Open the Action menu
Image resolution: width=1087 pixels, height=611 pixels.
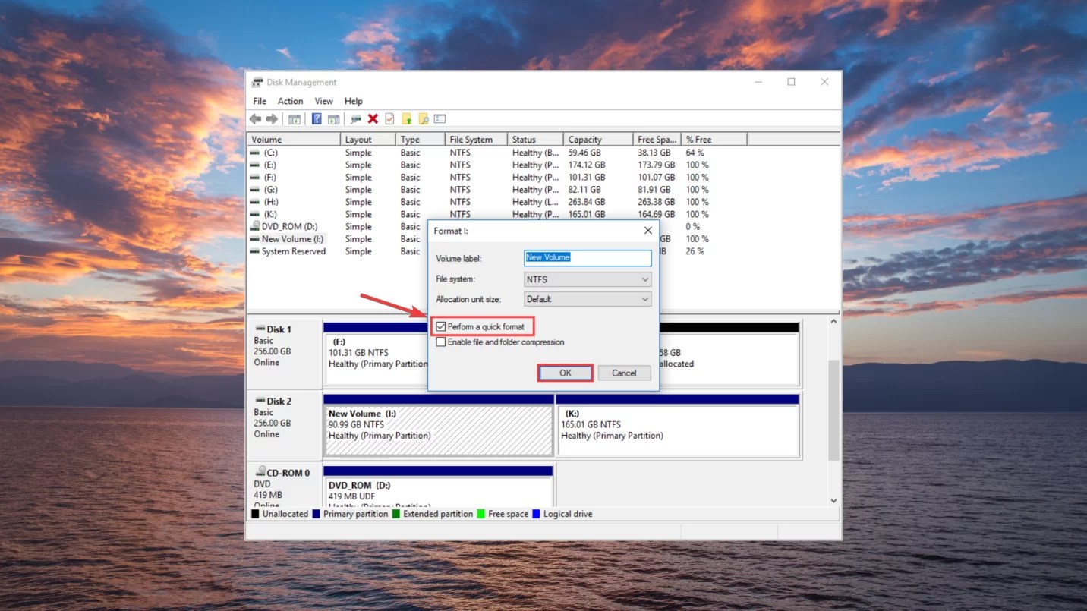click(x=290, y=100)
